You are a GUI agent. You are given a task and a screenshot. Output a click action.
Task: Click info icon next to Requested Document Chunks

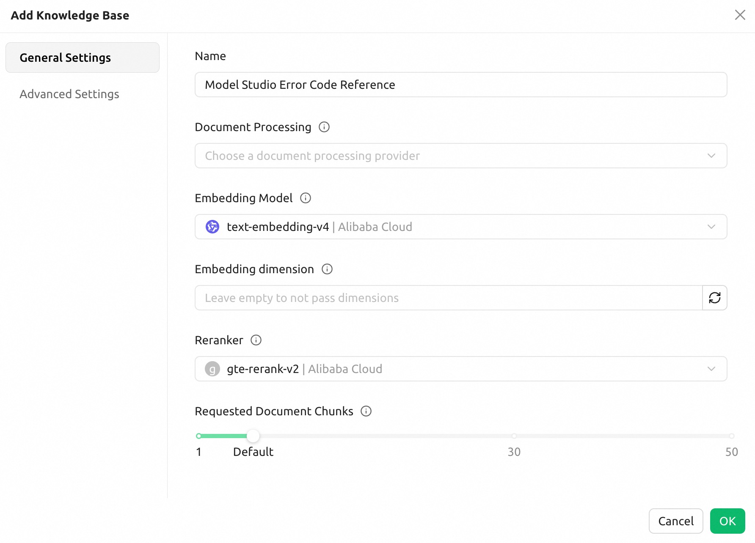pyautogui.click(x=366, y=411)
